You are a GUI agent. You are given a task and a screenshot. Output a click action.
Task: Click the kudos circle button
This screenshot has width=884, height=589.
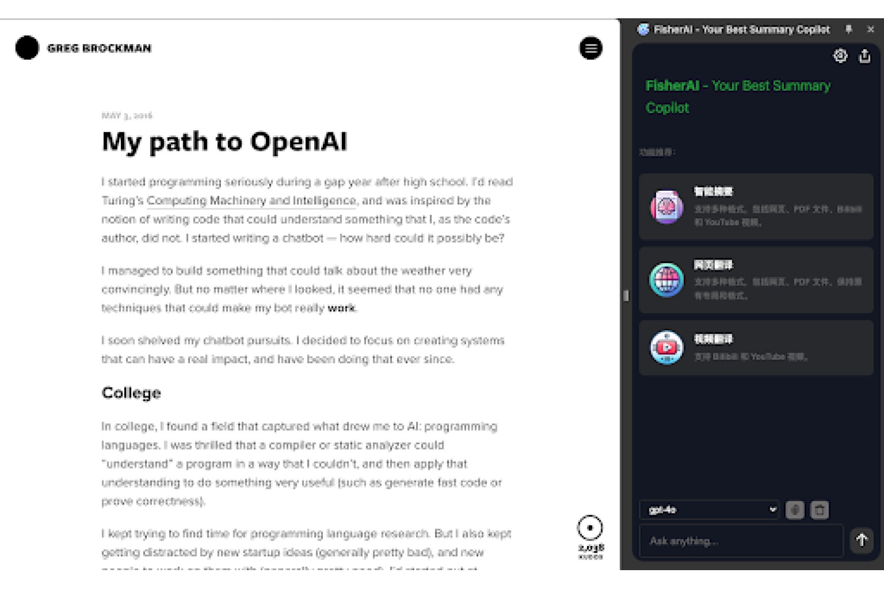point(590,528)
